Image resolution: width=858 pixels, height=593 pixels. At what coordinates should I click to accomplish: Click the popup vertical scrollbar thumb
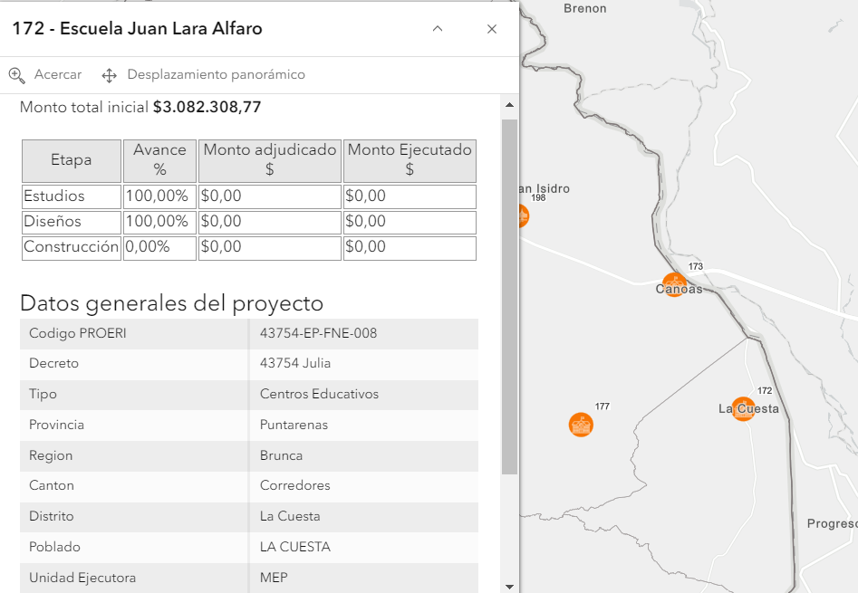point(509,296)
